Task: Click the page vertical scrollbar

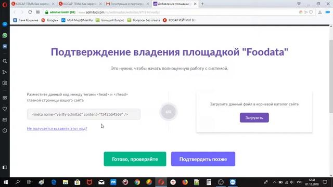Action: (331, 76)
